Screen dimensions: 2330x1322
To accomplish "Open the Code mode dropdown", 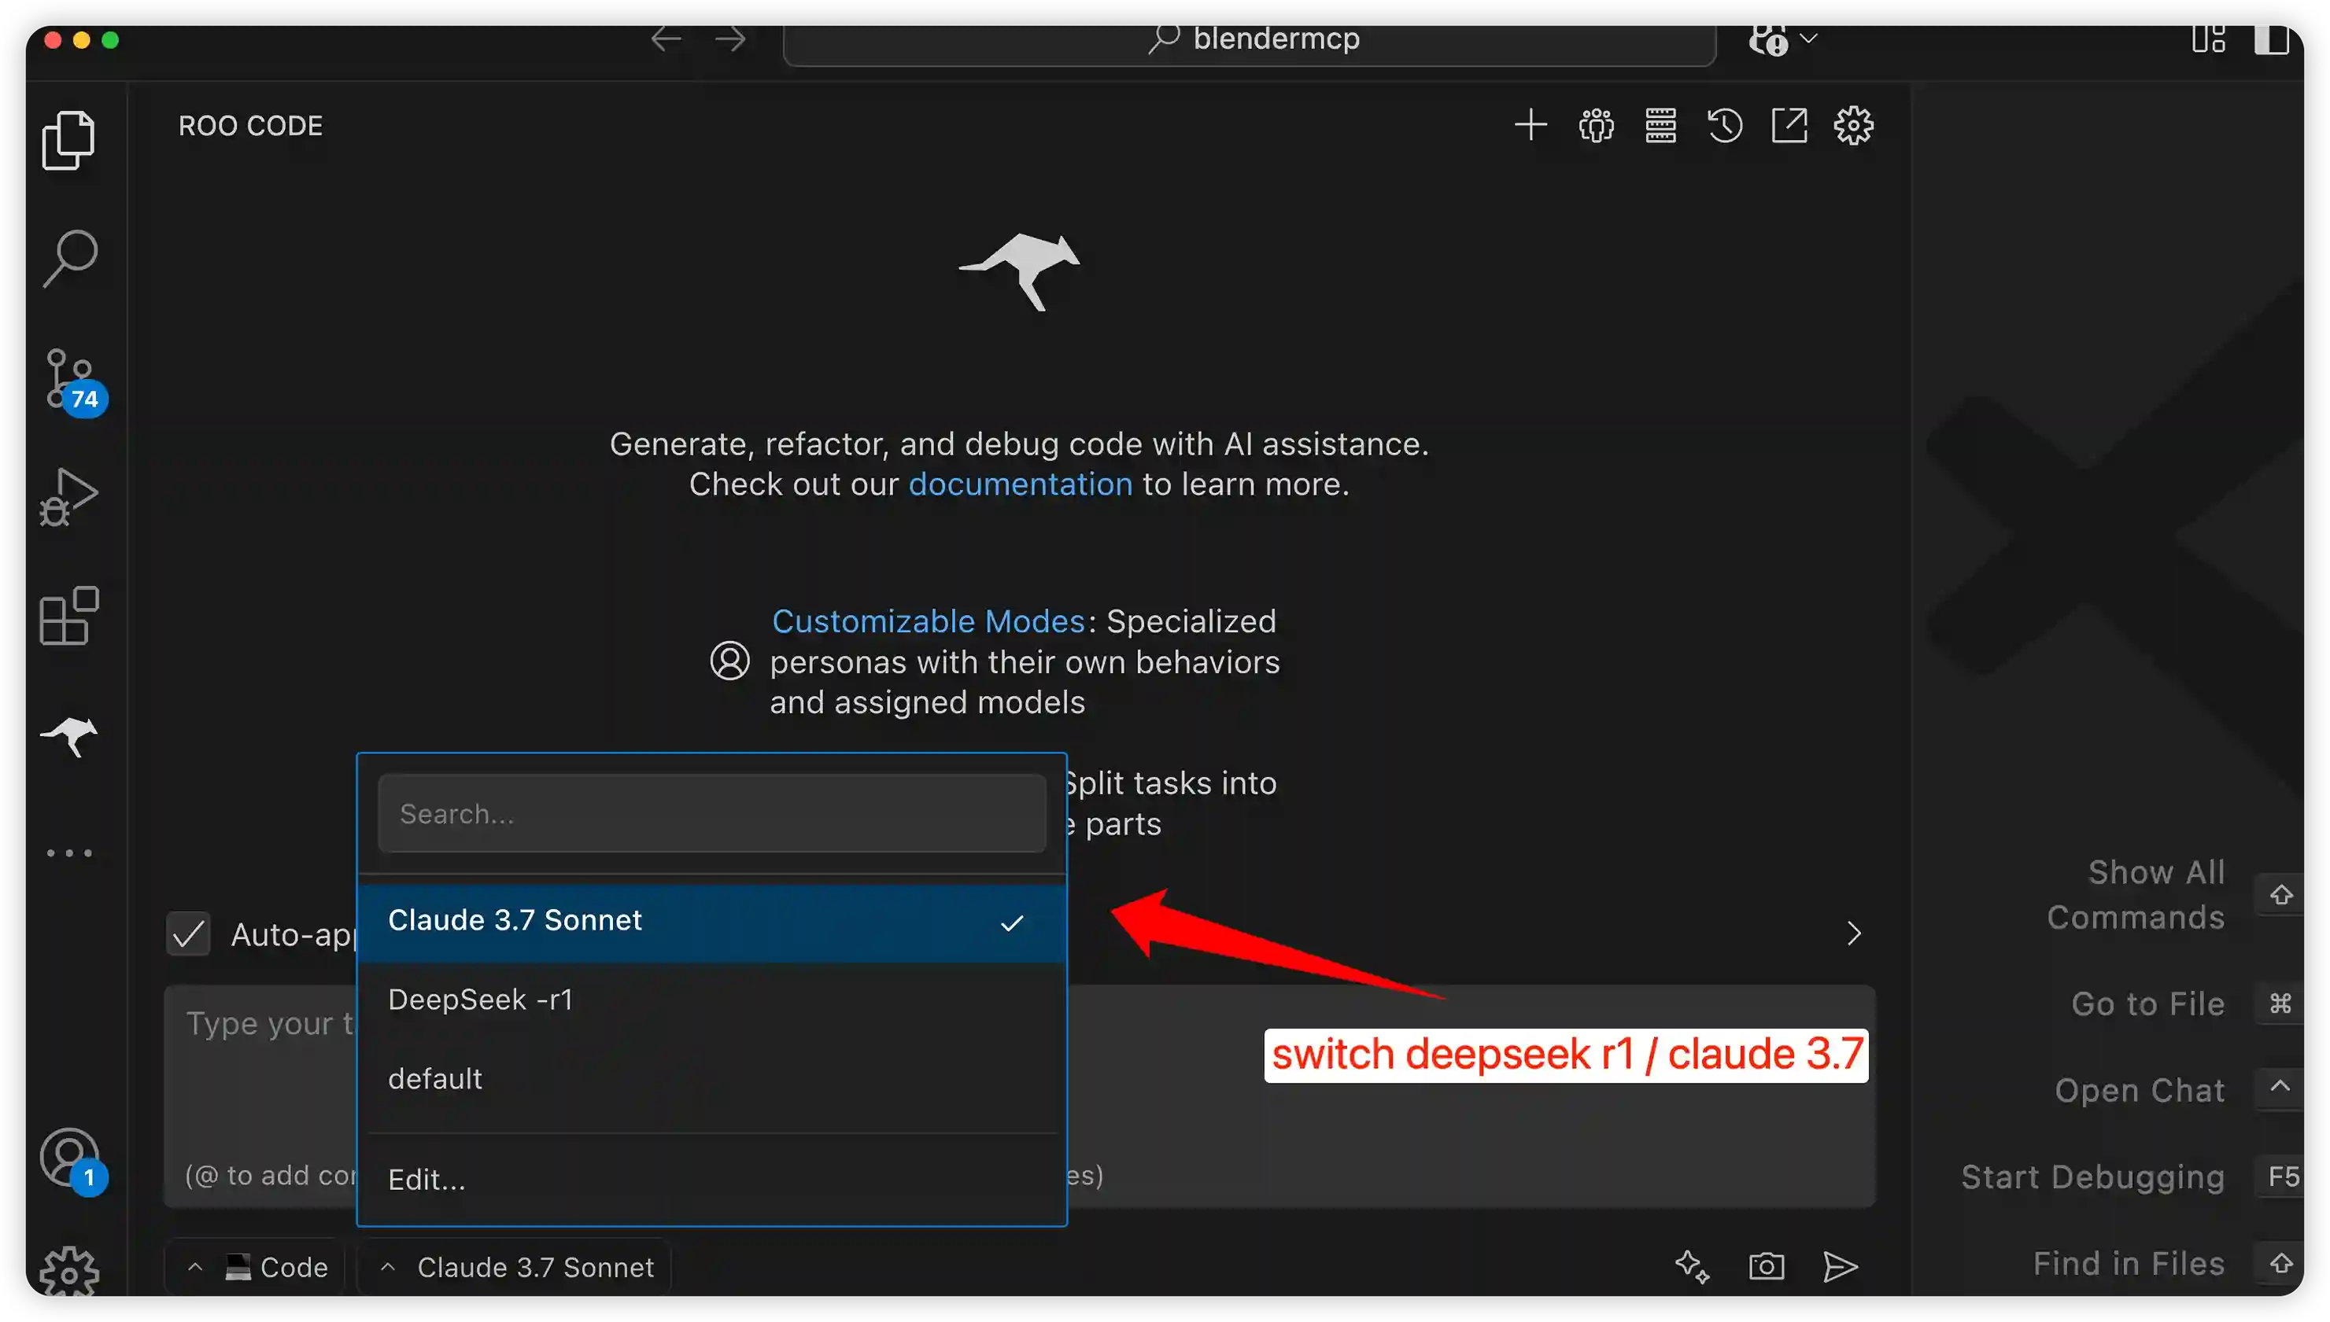I will 257,1267.
